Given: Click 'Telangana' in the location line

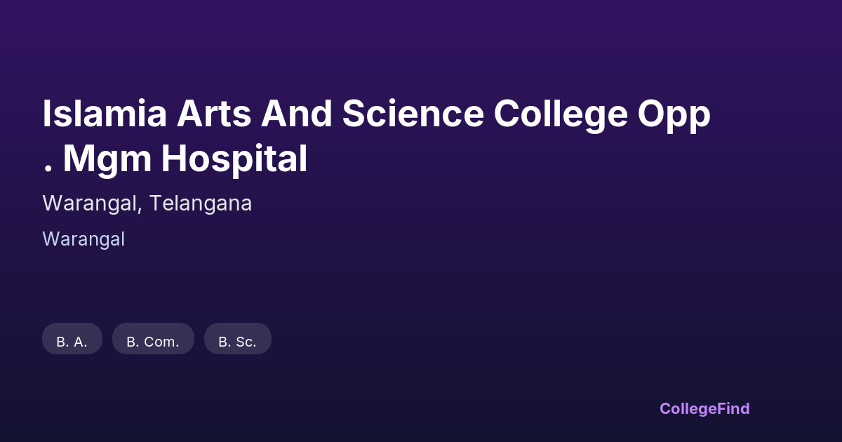Looking at the screenshot, I should [x=201, y=203].
